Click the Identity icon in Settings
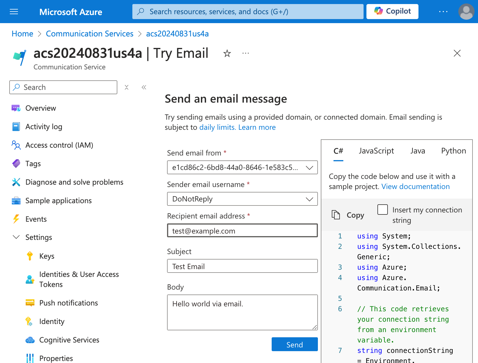The image size is (478, 363). click(29, 321)
